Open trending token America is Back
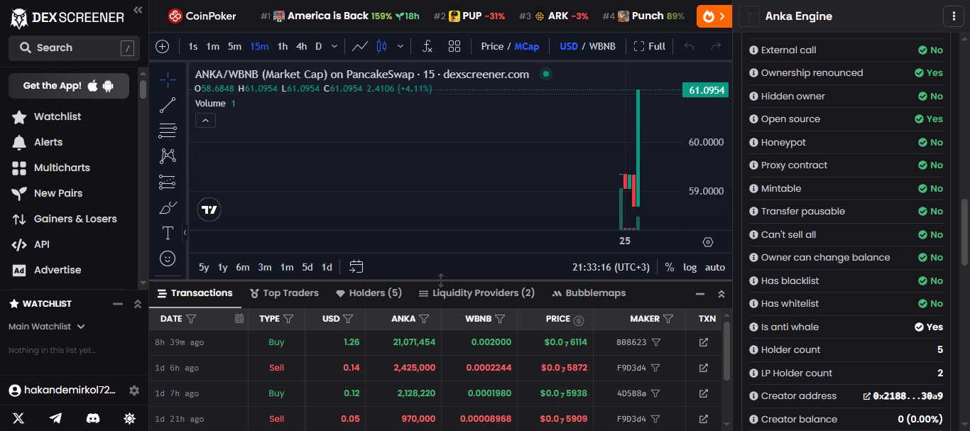 (339, 16)
